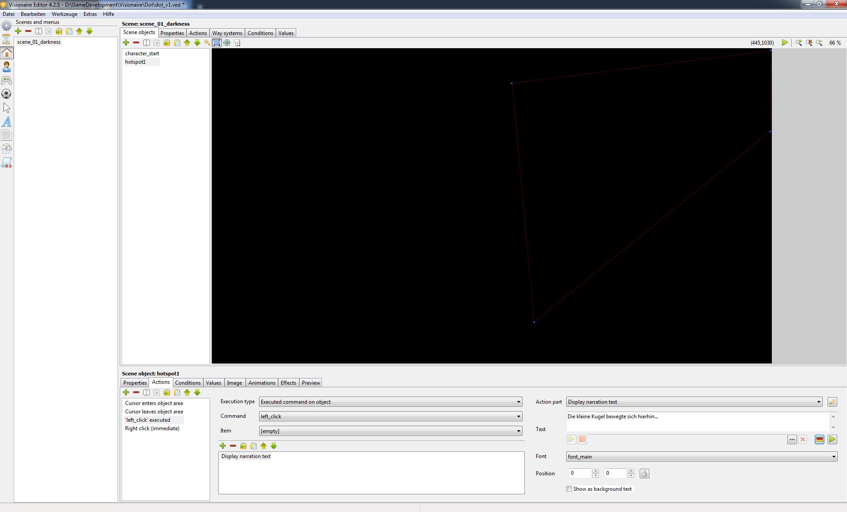Decrease second Position value stepper
The height and width of the screenshot is (512, 847).
631,476
